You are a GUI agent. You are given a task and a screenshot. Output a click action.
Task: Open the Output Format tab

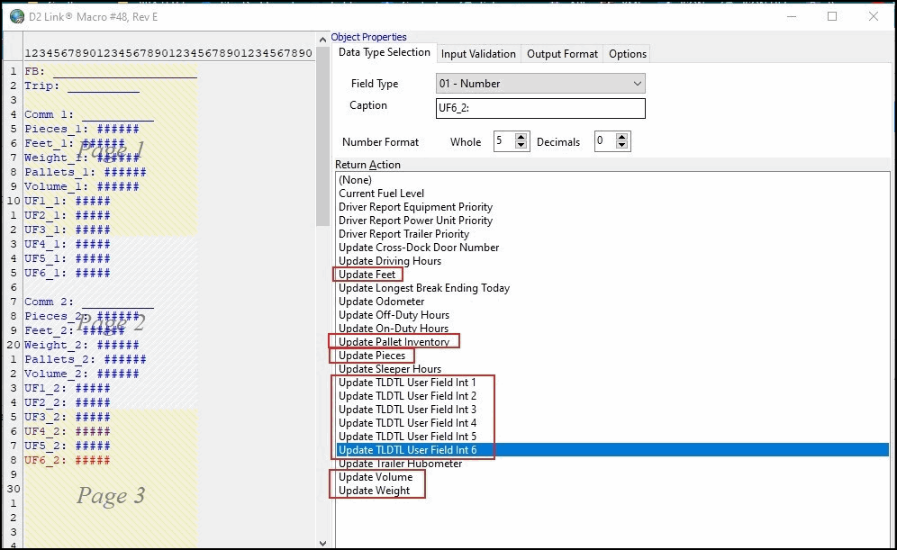562,54
